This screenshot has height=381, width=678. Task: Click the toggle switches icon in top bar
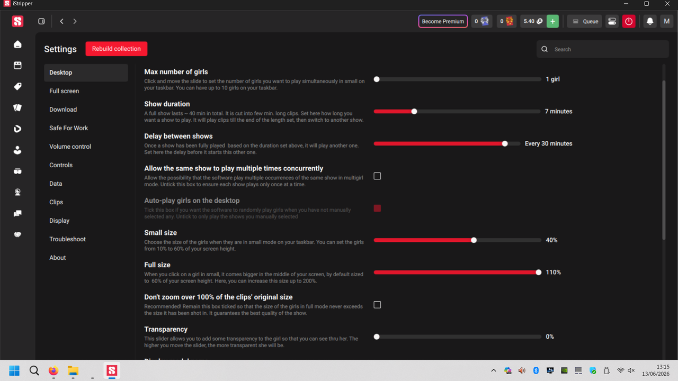coord(612,21)
